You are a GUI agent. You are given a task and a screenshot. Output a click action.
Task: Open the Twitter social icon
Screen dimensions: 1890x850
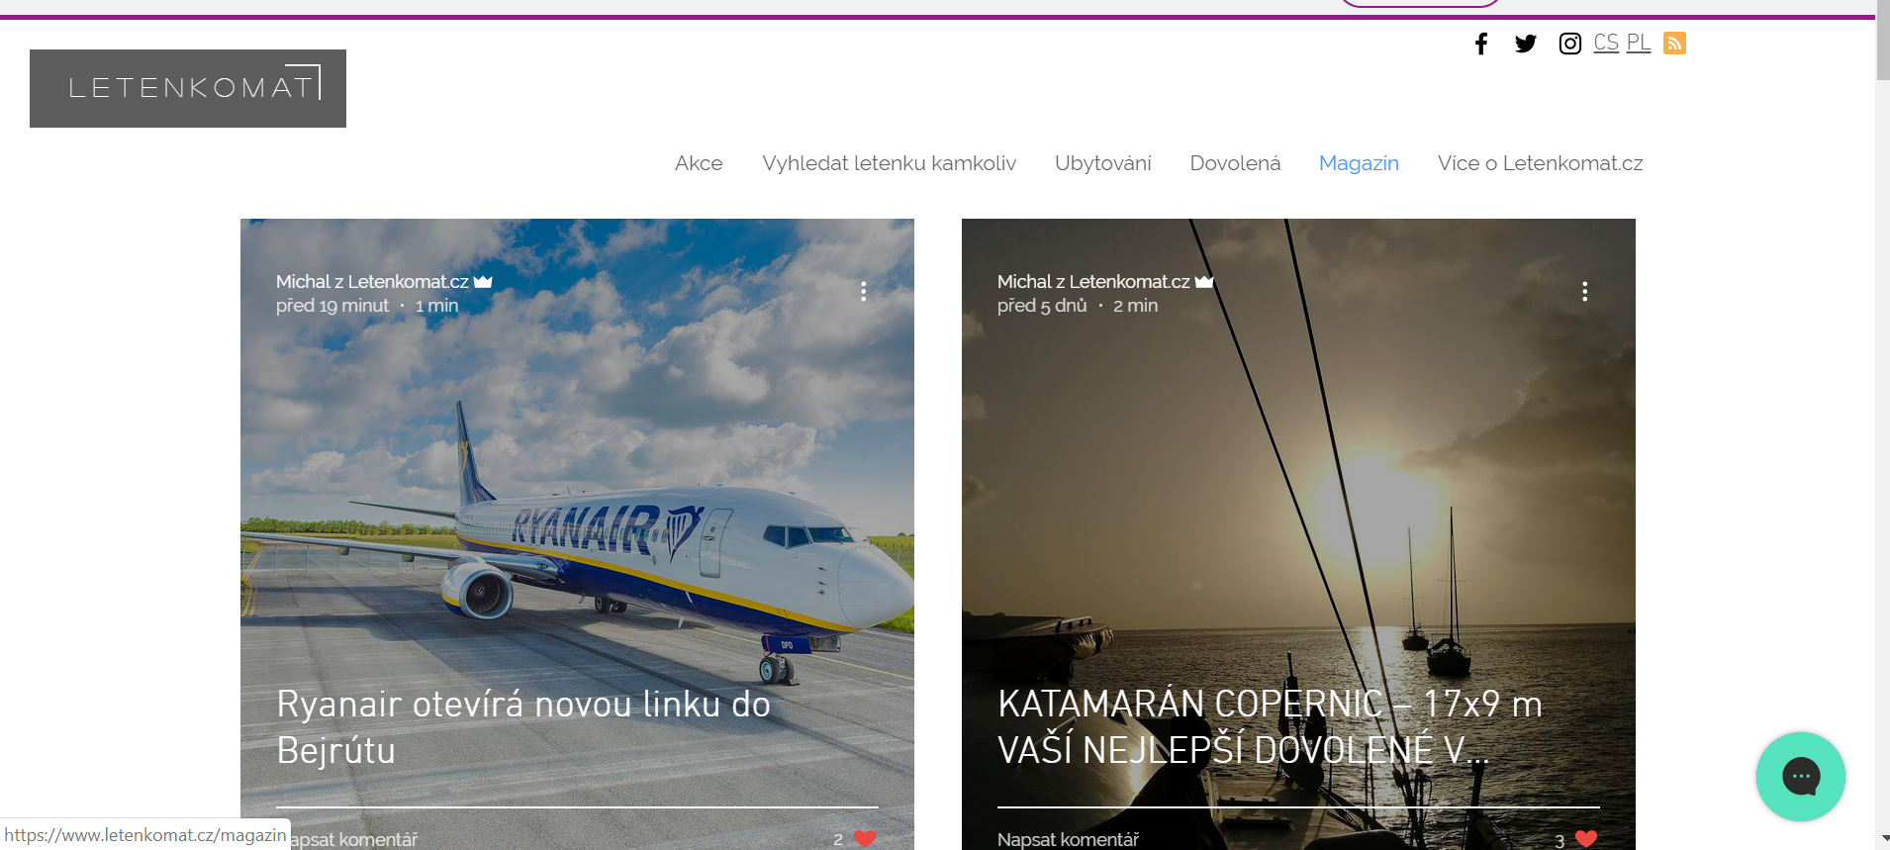1526,44
